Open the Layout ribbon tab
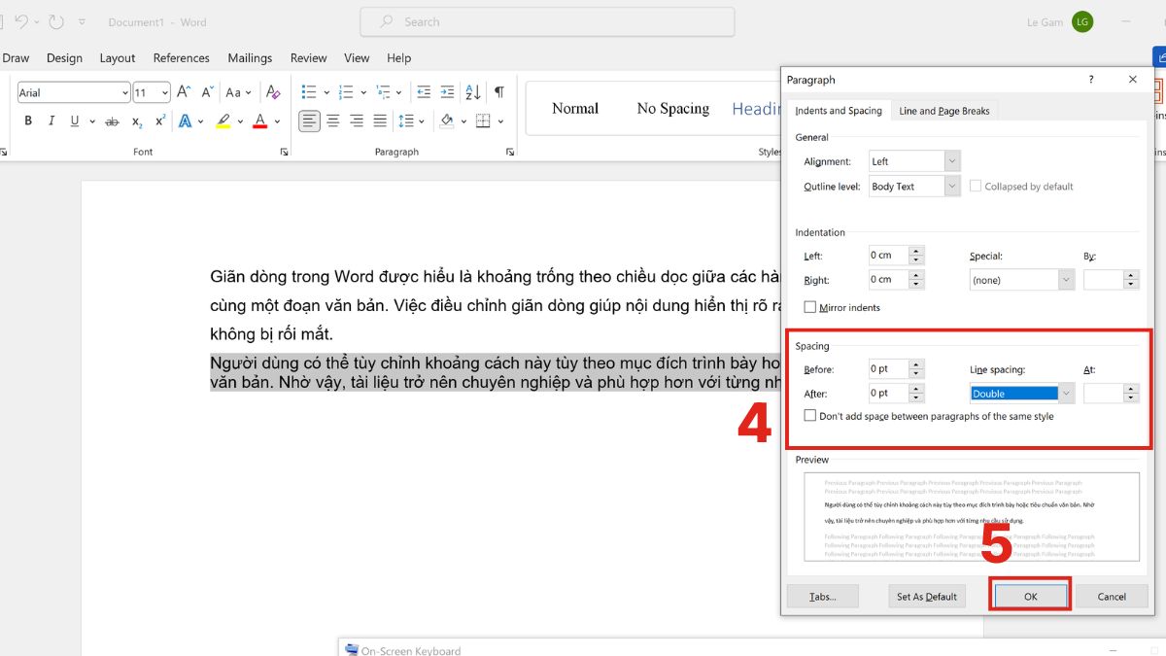 point(117,58)
